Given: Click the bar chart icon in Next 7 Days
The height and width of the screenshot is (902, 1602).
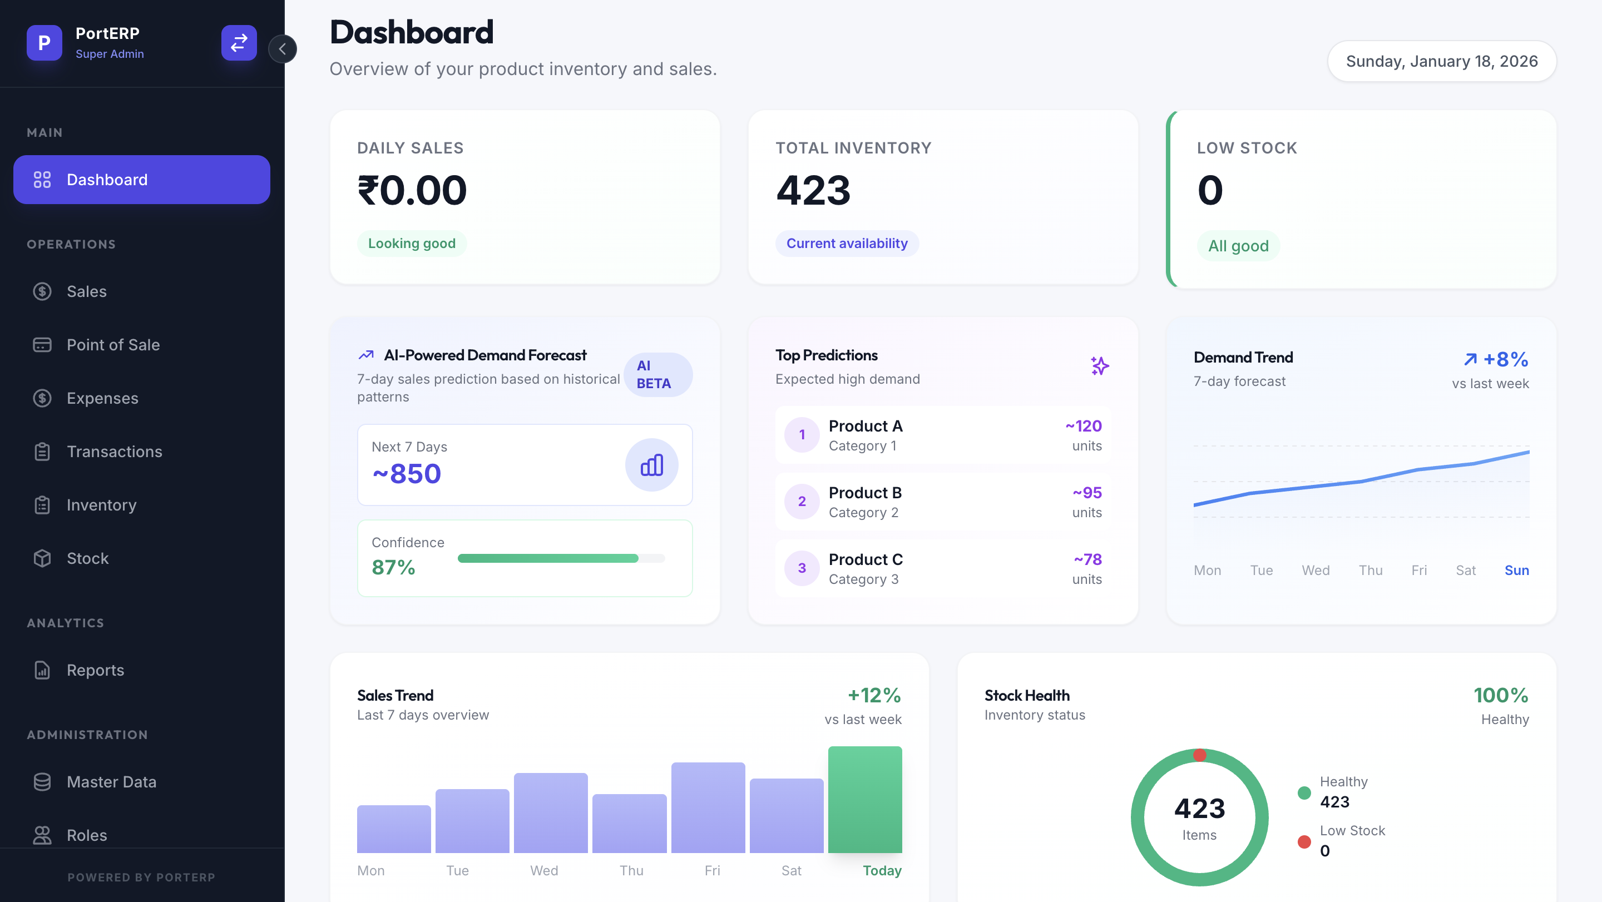Looking at the screenshot, I should (652, 465).
